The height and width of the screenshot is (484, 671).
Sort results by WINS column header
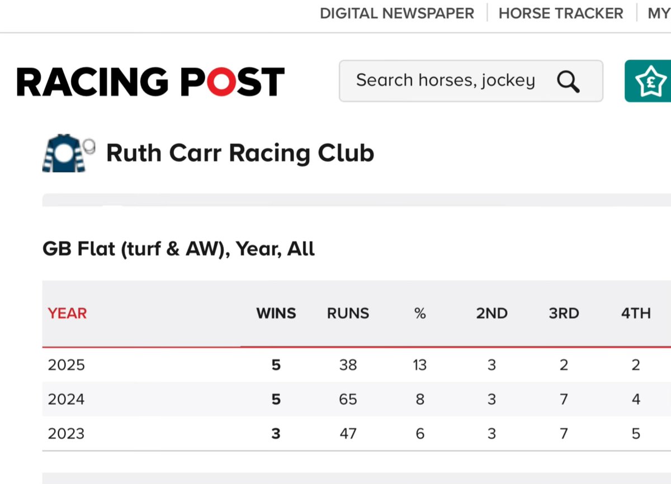pyautogui.click(x=276, y=313)
